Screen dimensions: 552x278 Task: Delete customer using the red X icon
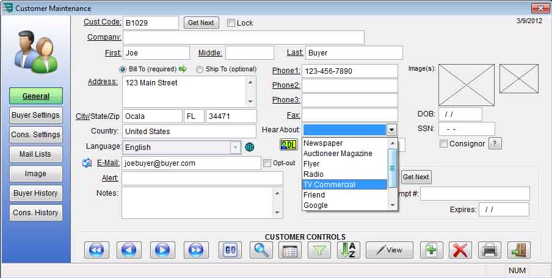[460, 250]
